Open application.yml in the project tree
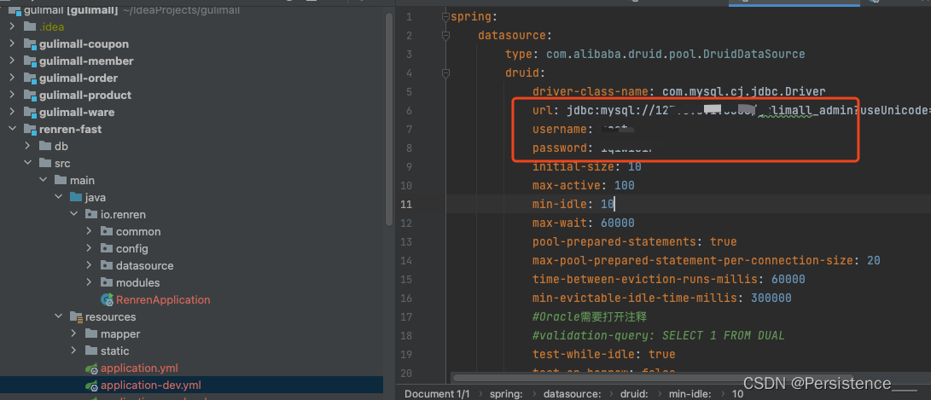This screenshot has width=931, height=400. coord(139,368)
